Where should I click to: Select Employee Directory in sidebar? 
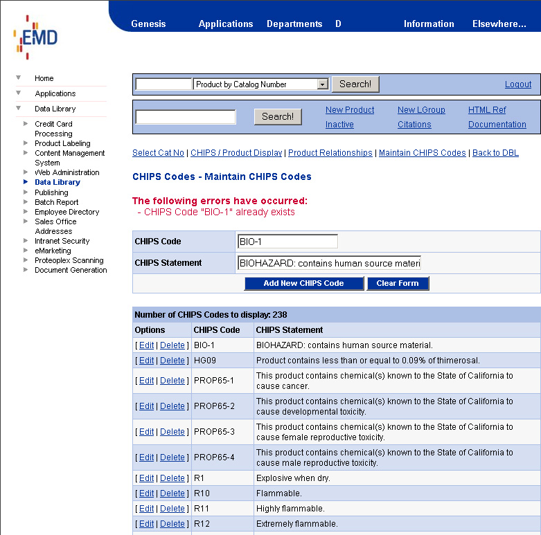(x=66, y=212)
